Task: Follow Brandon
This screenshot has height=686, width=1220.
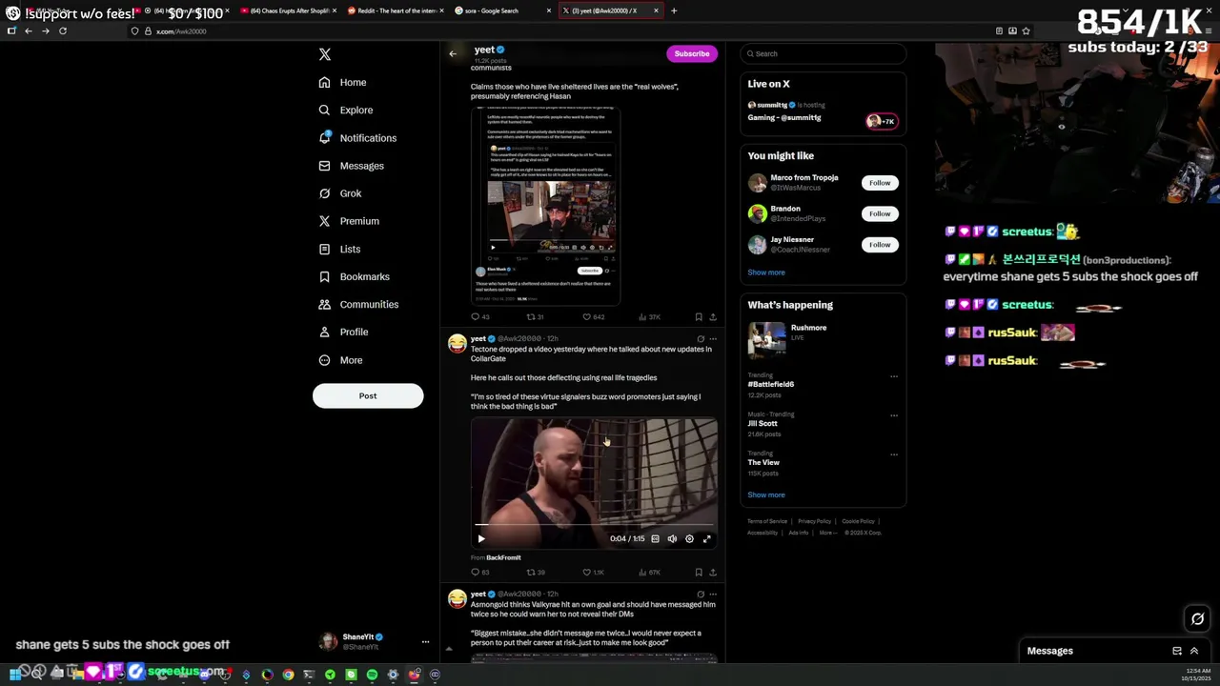Action: (x=880, y=213)
